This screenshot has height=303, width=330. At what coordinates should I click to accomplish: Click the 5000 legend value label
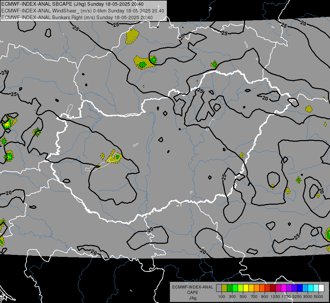pos(319,297)
